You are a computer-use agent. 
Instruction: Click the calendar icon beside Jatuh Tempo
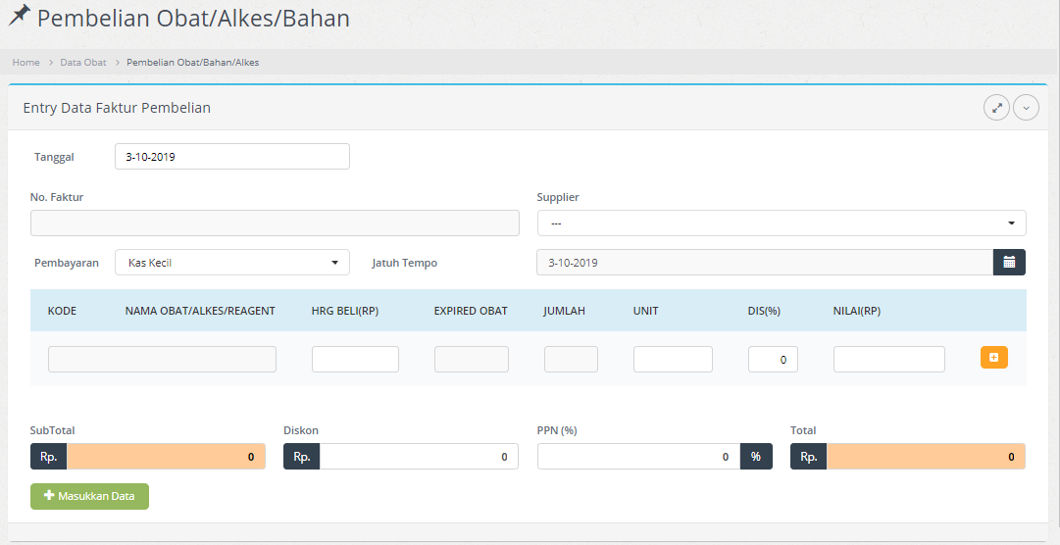pos(1009,263)
